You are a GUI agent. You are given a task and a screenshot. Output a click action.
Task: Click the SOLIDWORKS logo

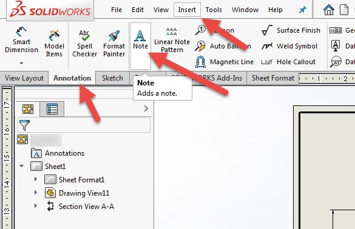point(50,10)
